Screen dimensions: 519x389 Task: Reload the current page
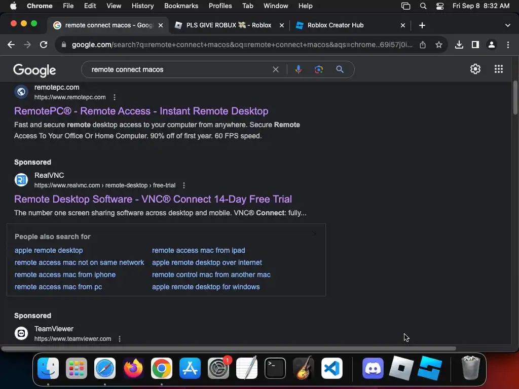(x=44, y=45)
